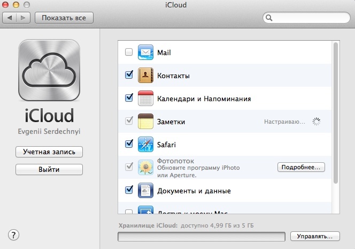
Task: Click the large iCloud cloud logo
Action: (49, 70)
